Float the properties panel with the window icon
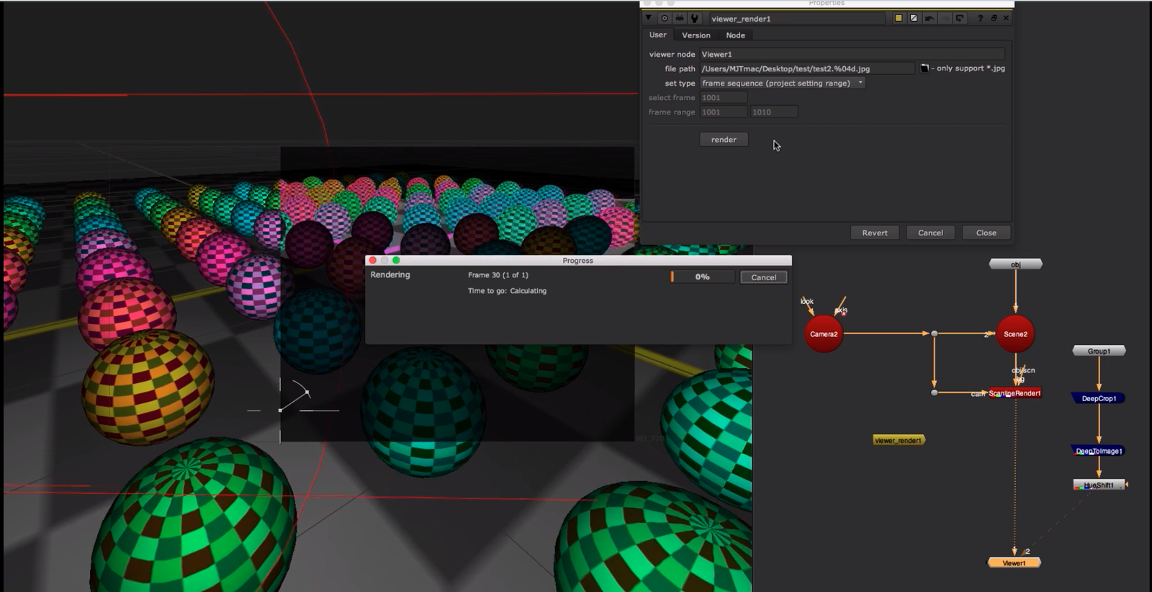1152x592 pixels. (994, 18)
